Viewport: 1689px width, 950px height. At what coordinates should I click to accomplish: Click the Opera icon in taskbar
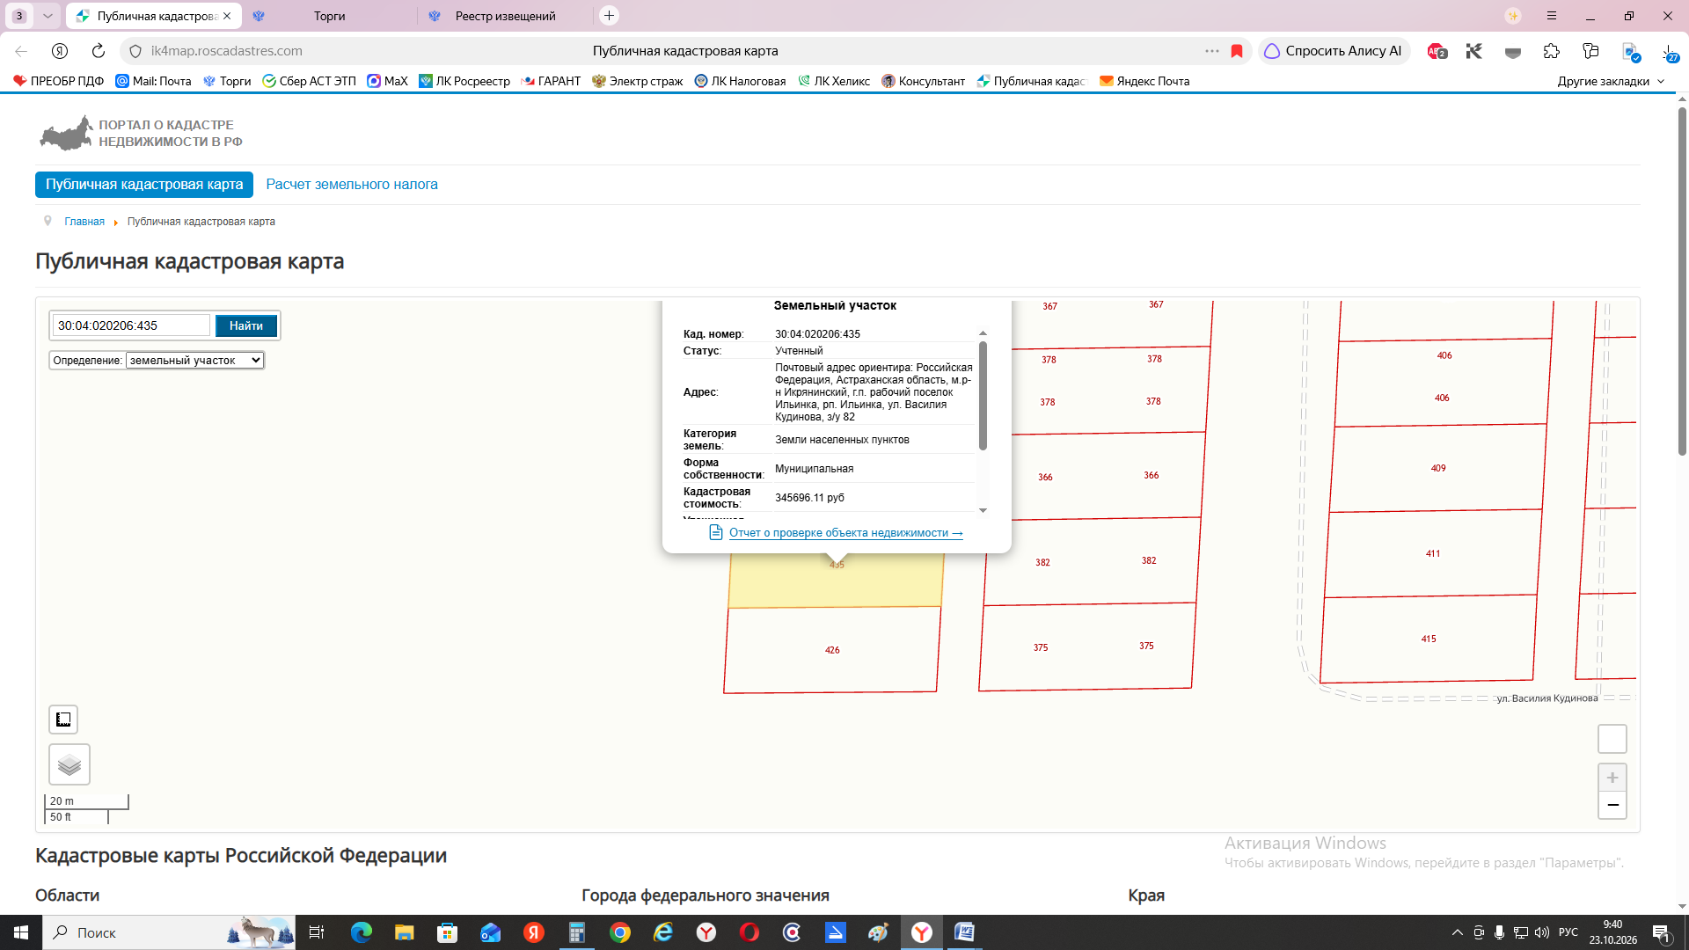coord(749,932)
